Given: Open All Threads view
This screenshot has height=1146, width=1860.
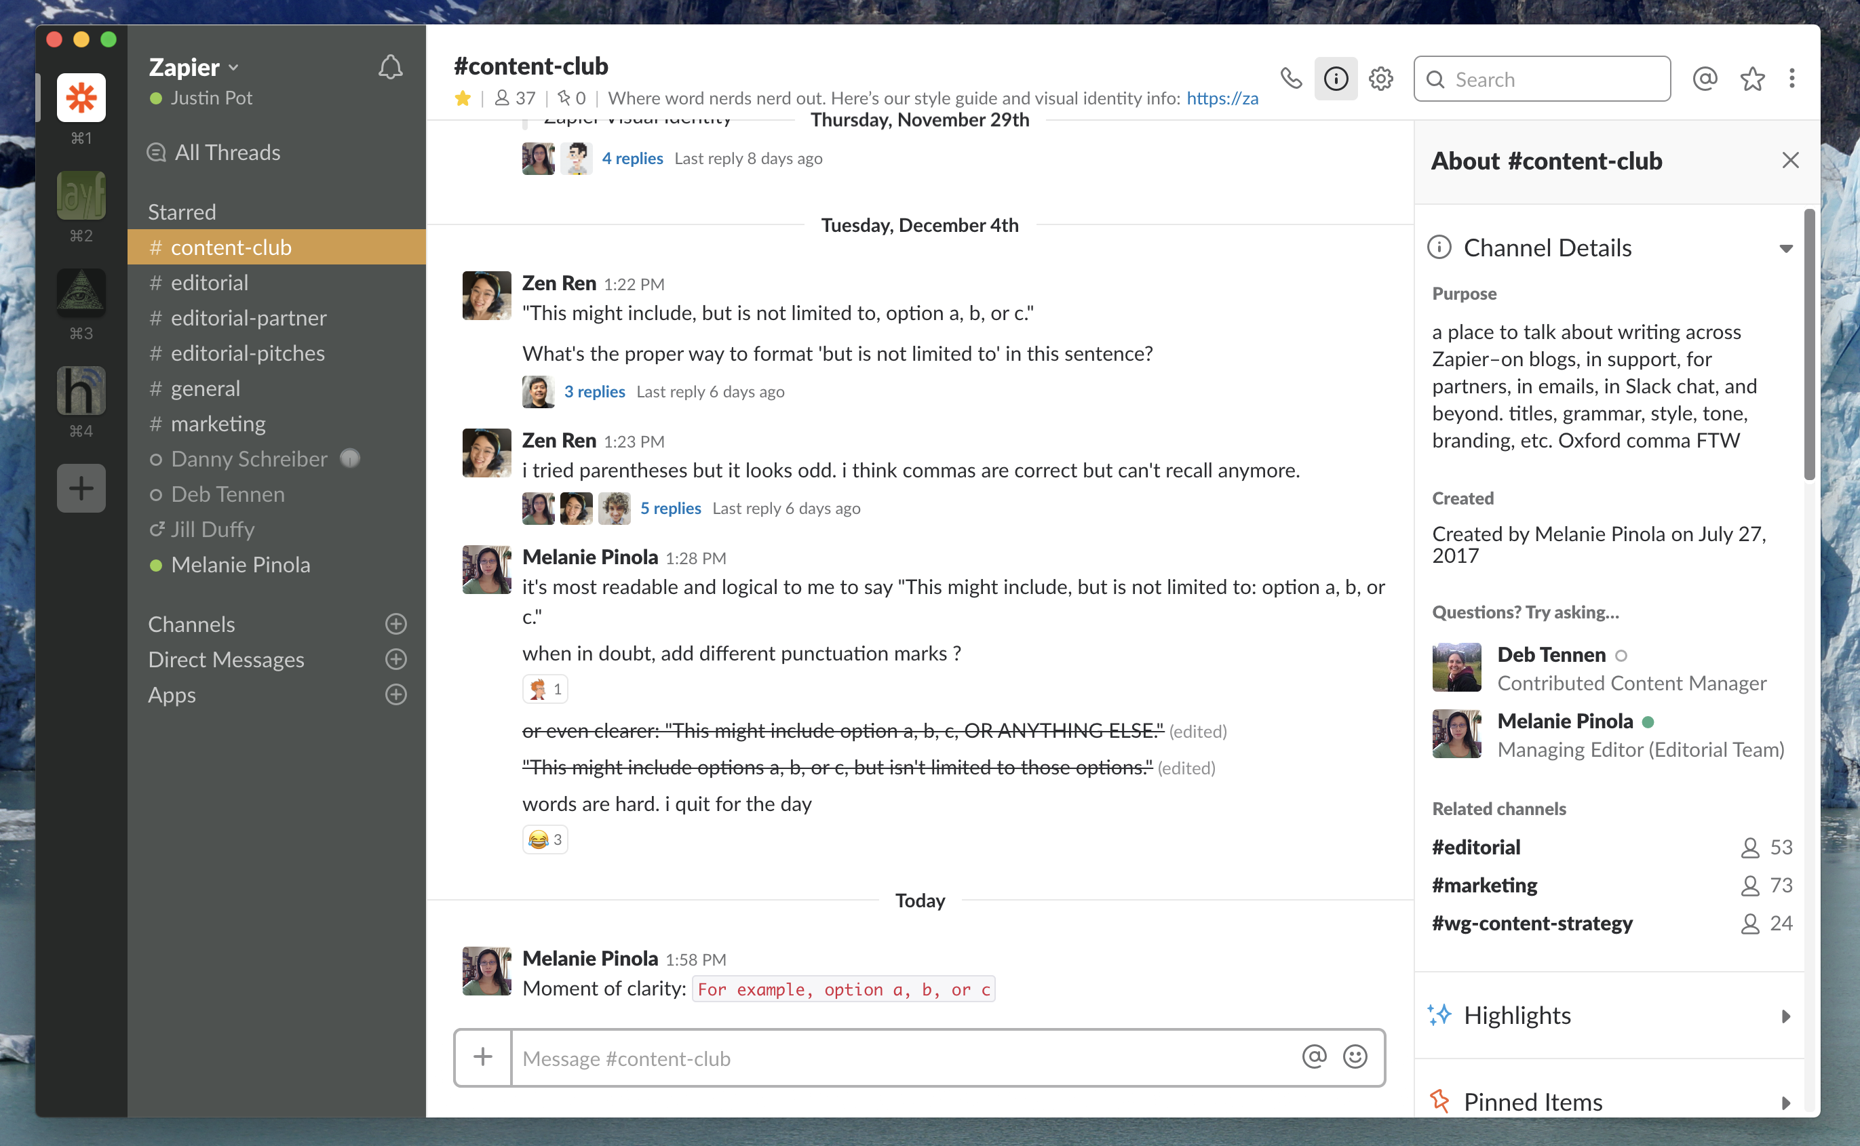Looking at the screenshot, I should (x=227, y=153).
